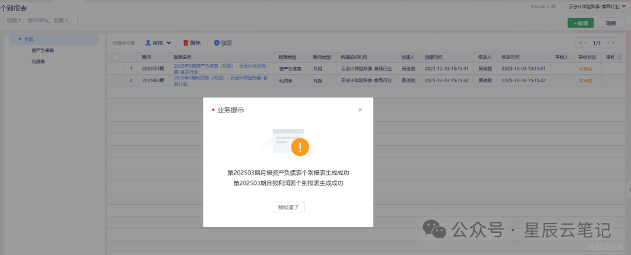This screenshot has height=255, width=631.
Task: Click the 我知道了 confirmation button
Action: click(288, 207)
